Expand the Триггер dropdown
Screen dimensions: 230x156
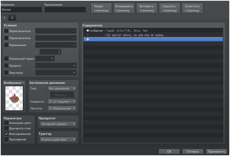[x=58, y=140]
